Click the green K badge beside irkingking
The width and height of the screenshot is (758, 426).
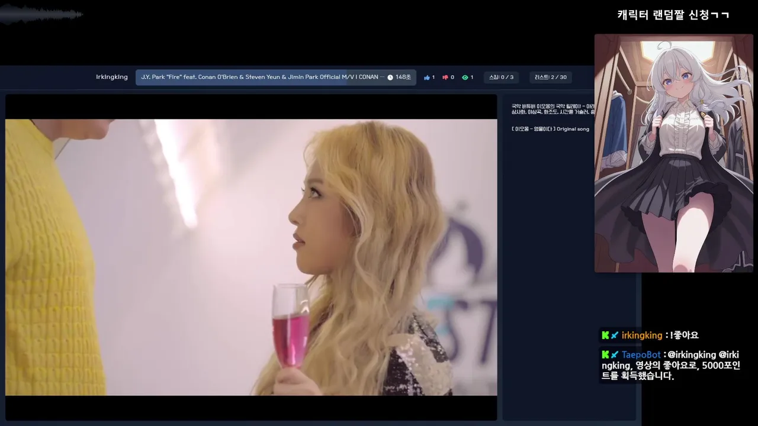click(605, 335)
